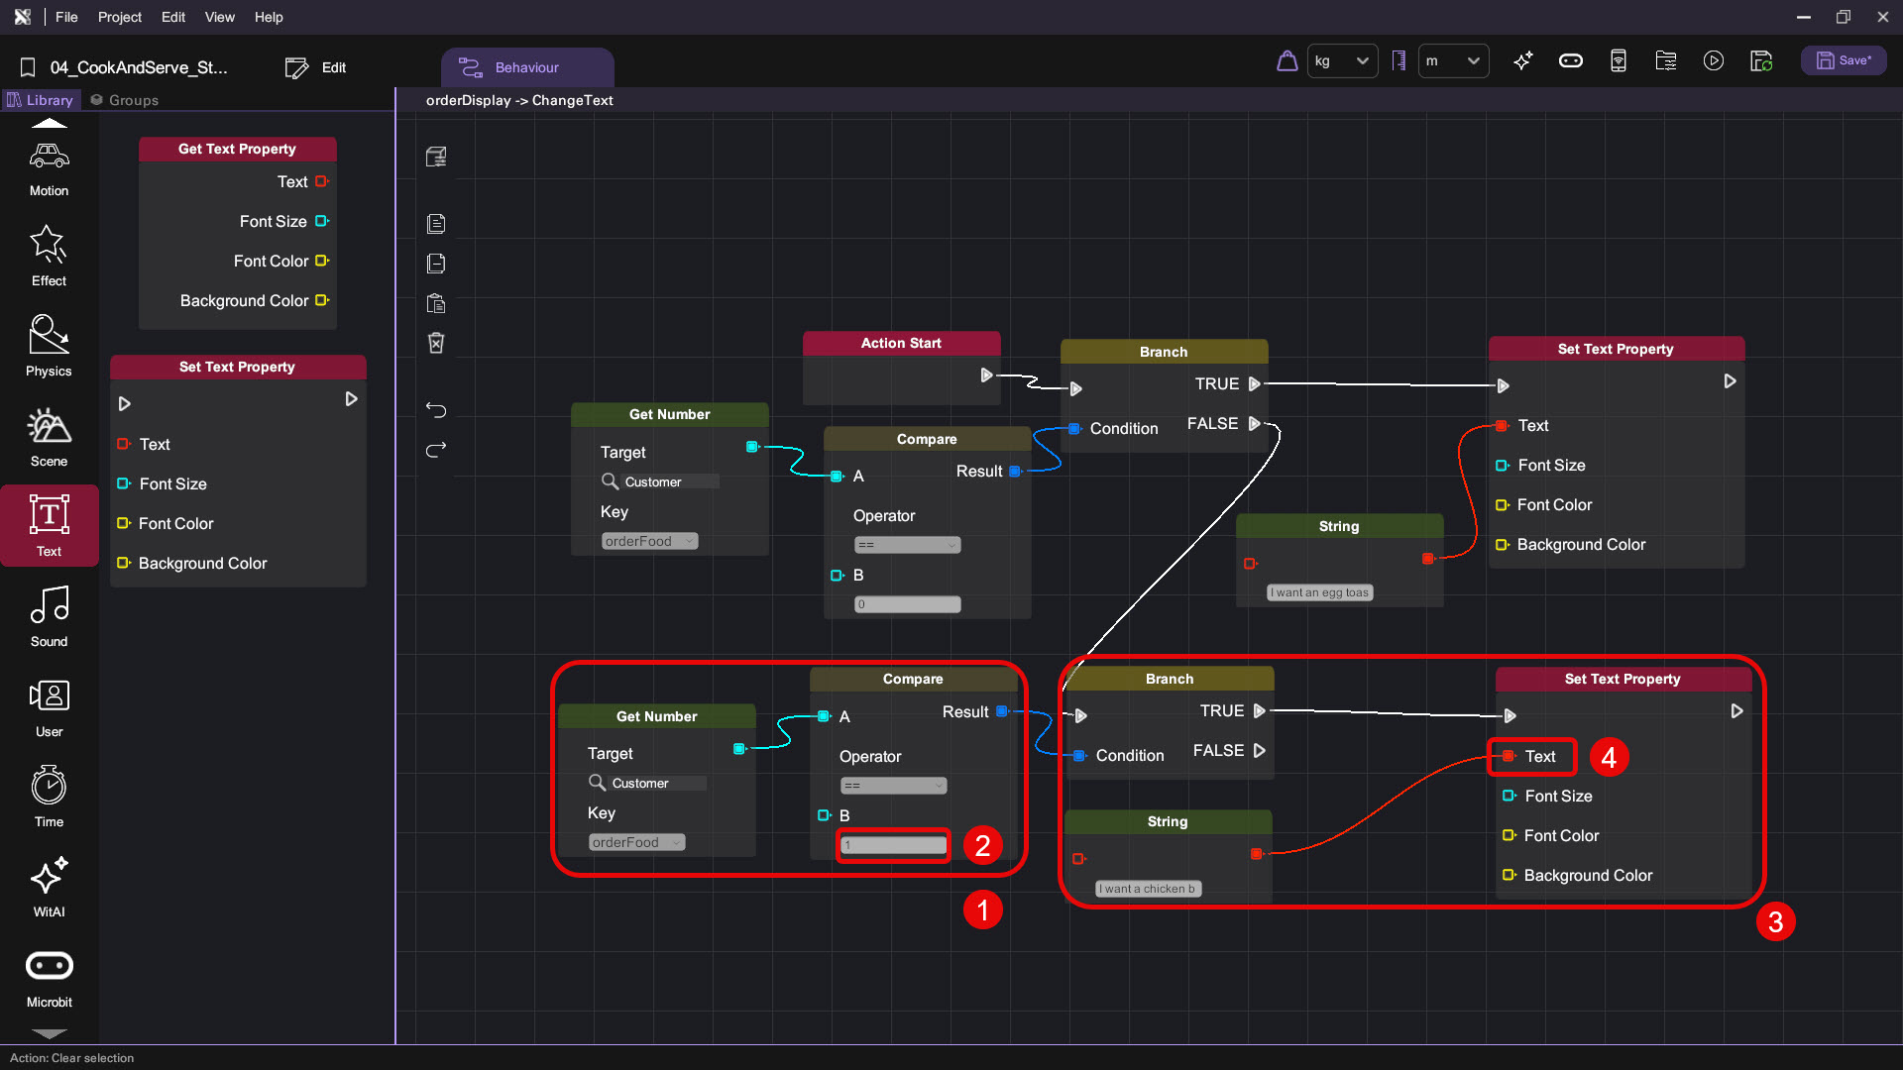Screen dimensions: 1903x1070
Task: Expand the orderFood key dropdown in lower Get Number
Action: click(x=636, y=843)
